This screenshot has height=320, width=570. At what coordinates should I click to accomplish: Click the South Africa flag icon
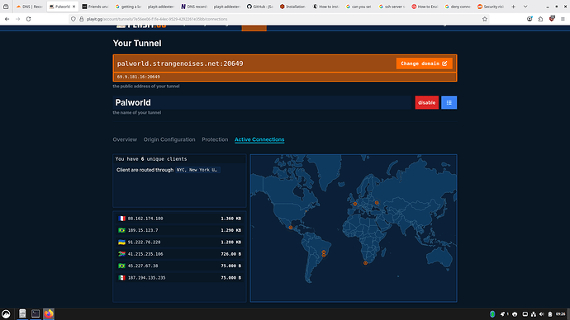click(x=121, y=254)
